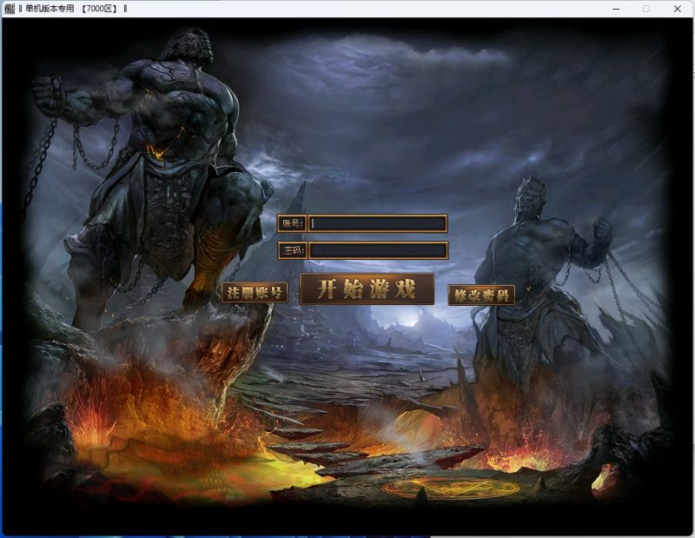Image resolution: width=695 pixels, height=538 pixels.
Task: Click the 【7000区】 server label in the title
Action: click(98, 10)
